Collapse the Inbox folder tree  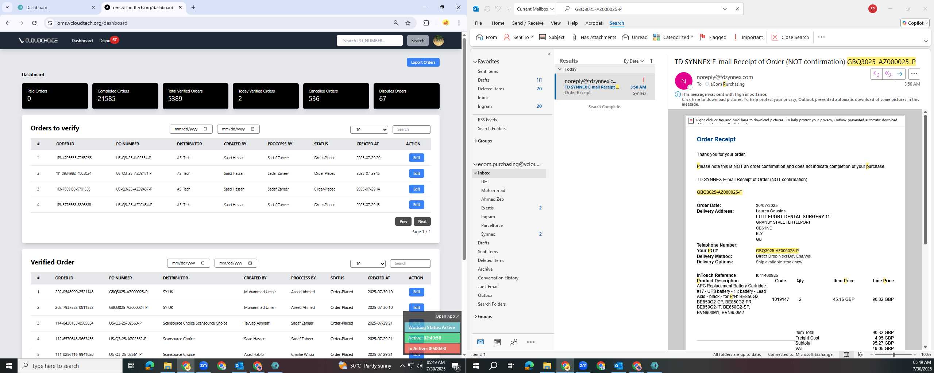(475, 173)
